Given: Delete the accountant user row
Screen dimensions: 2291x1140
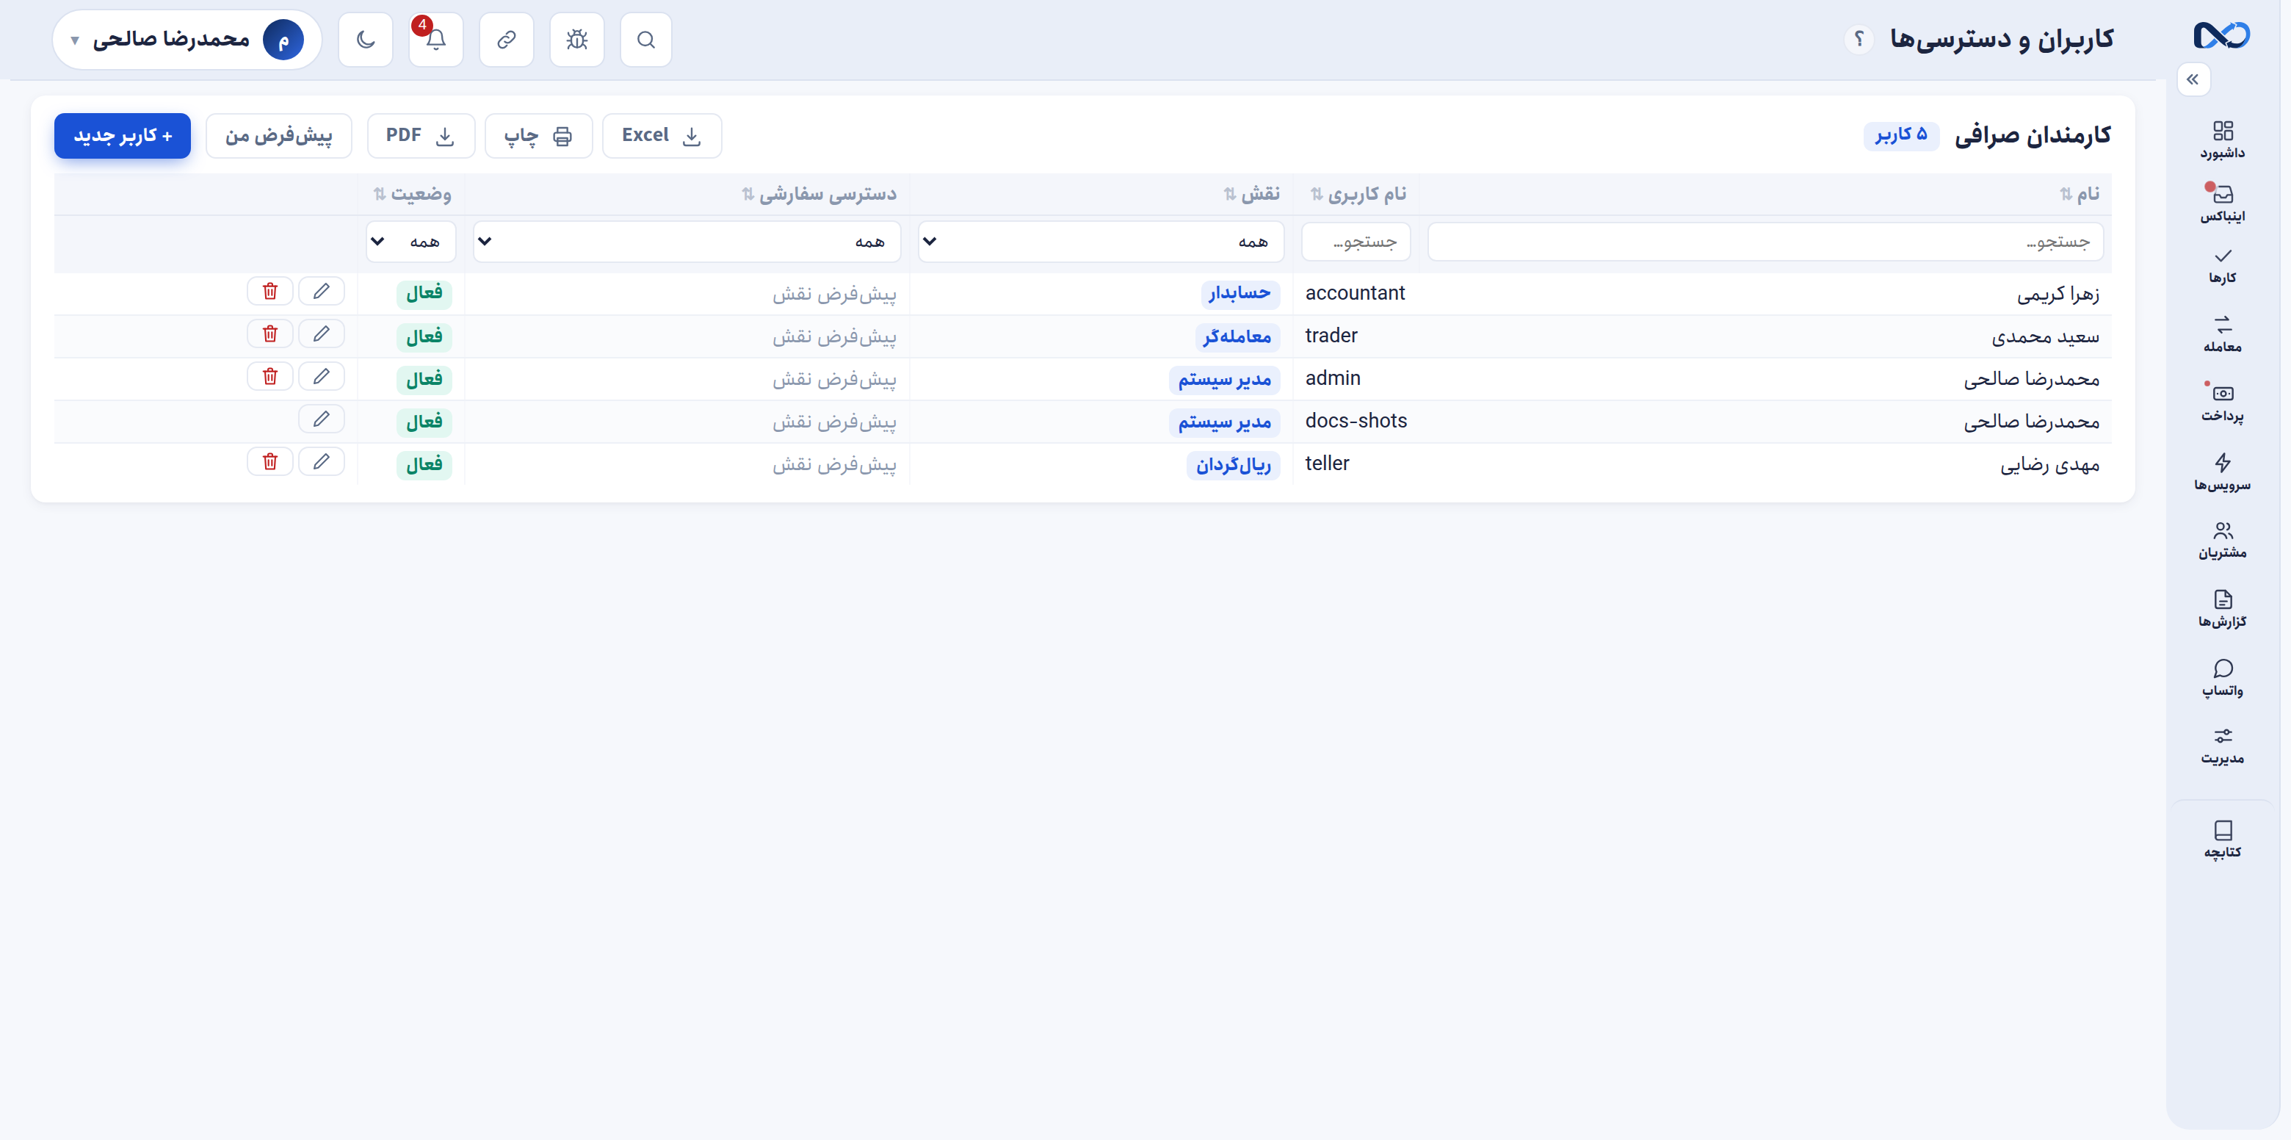Looking at the screenshot, I should coord(270,291).
